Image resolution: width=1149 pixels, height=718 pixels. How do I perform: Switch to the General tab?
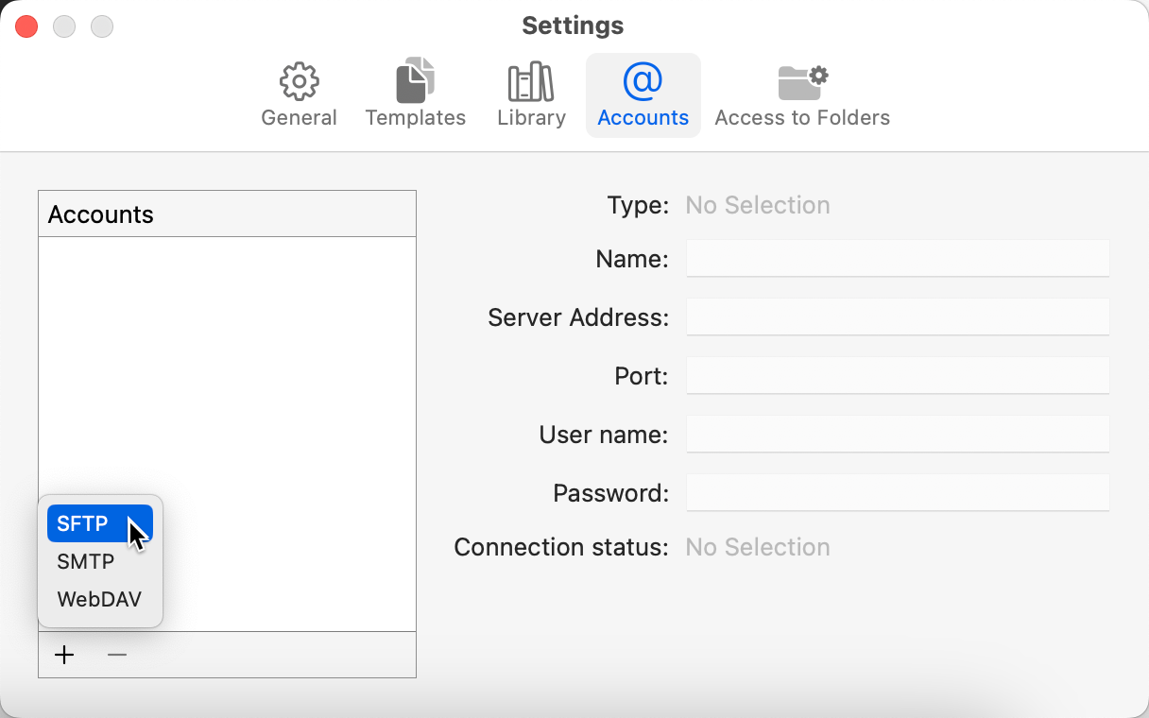pos(299,94)
